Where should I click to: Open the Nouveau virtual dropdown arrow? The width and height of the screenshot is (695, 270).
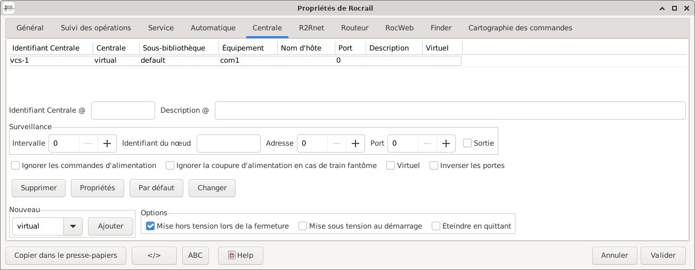[x=72, y=226]
